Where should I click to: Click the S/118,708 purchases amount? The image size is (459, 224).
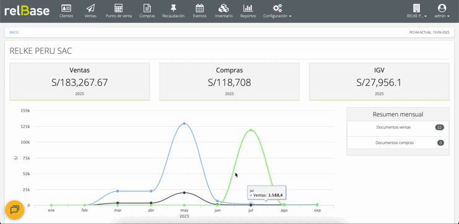point(229,82)
